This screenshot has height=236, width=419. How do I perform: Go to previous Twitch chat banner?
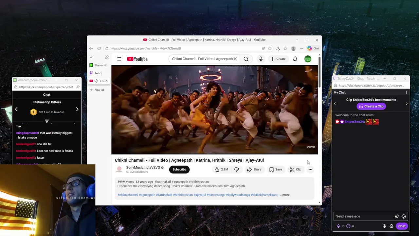tap(335, 104)
